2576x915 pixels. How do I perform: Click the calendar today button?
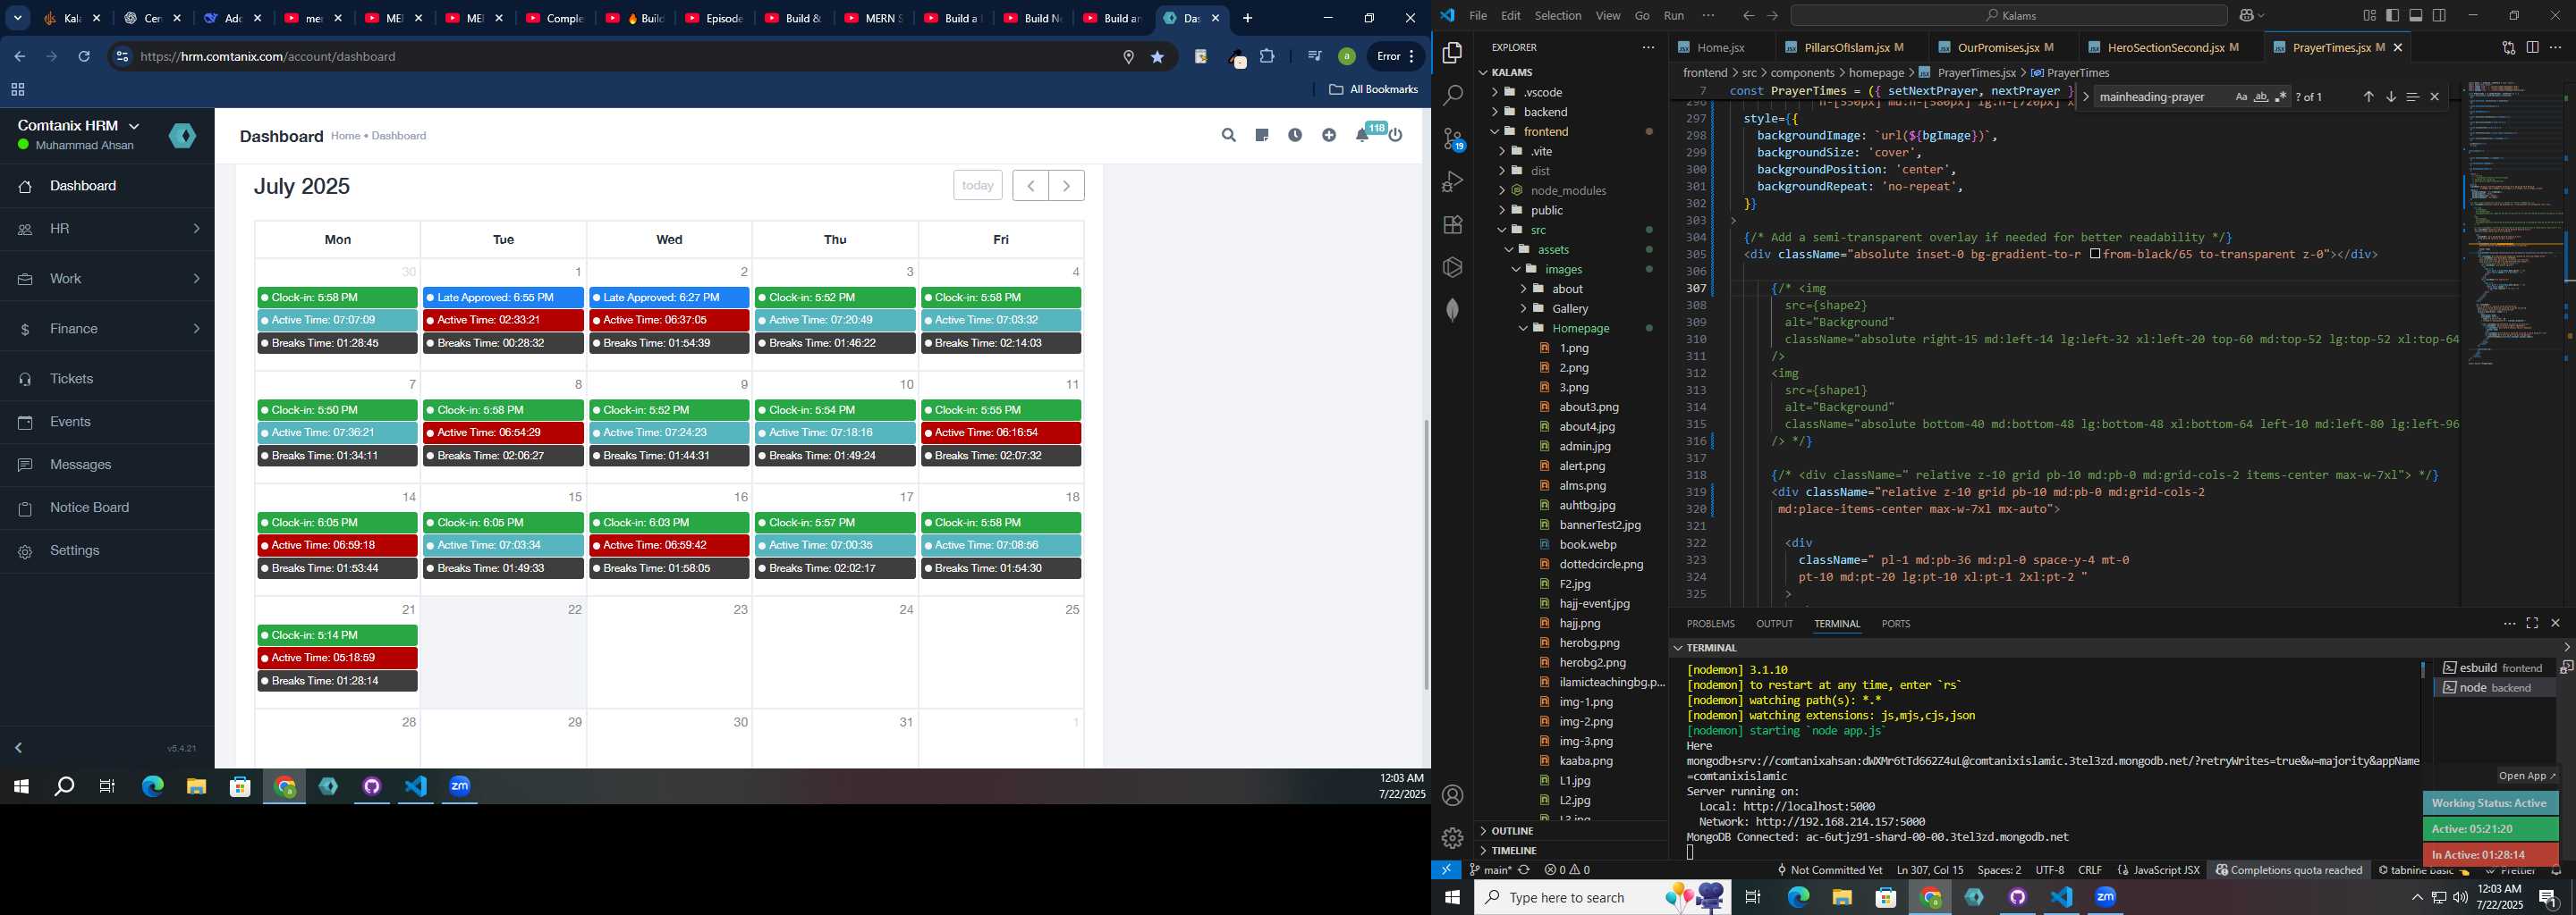[977, 186]
